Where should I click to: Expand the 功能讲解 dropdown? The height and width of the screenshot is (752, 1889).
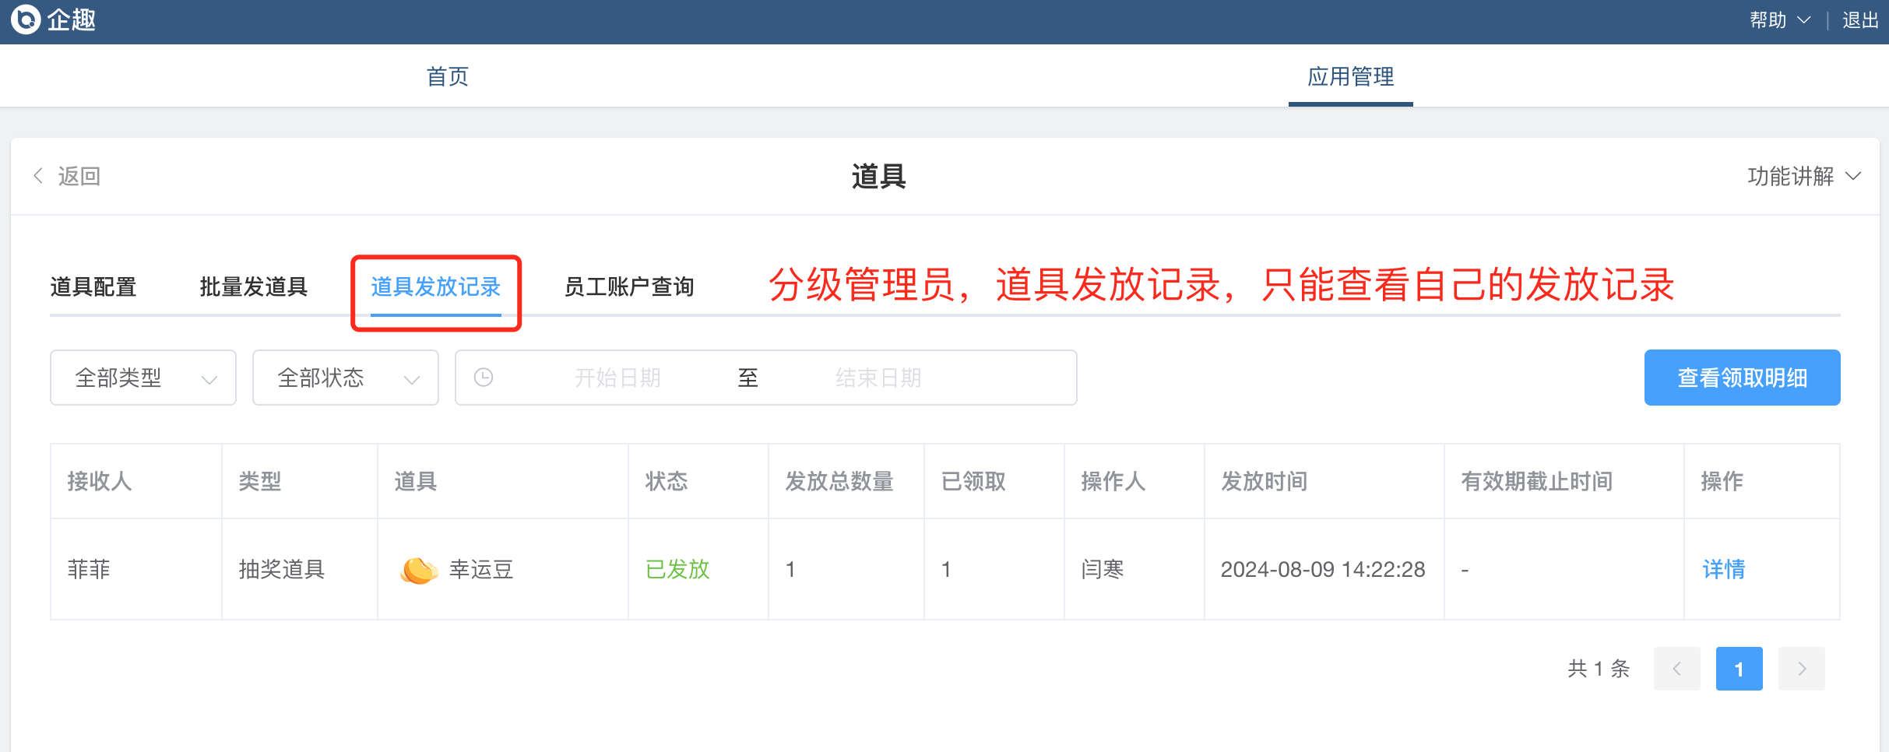coord(1803,177)
